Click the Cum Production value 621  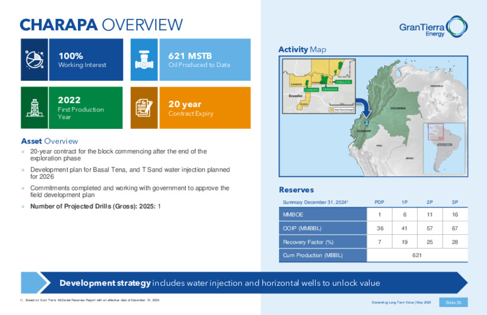point(417,255)
